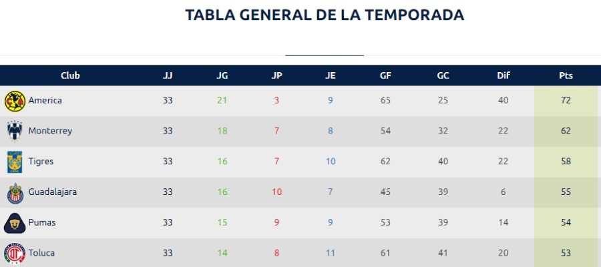Viewport: 601px width, 267px height.
Task: Sort table by Pts column header
Action: coord(566,75)
